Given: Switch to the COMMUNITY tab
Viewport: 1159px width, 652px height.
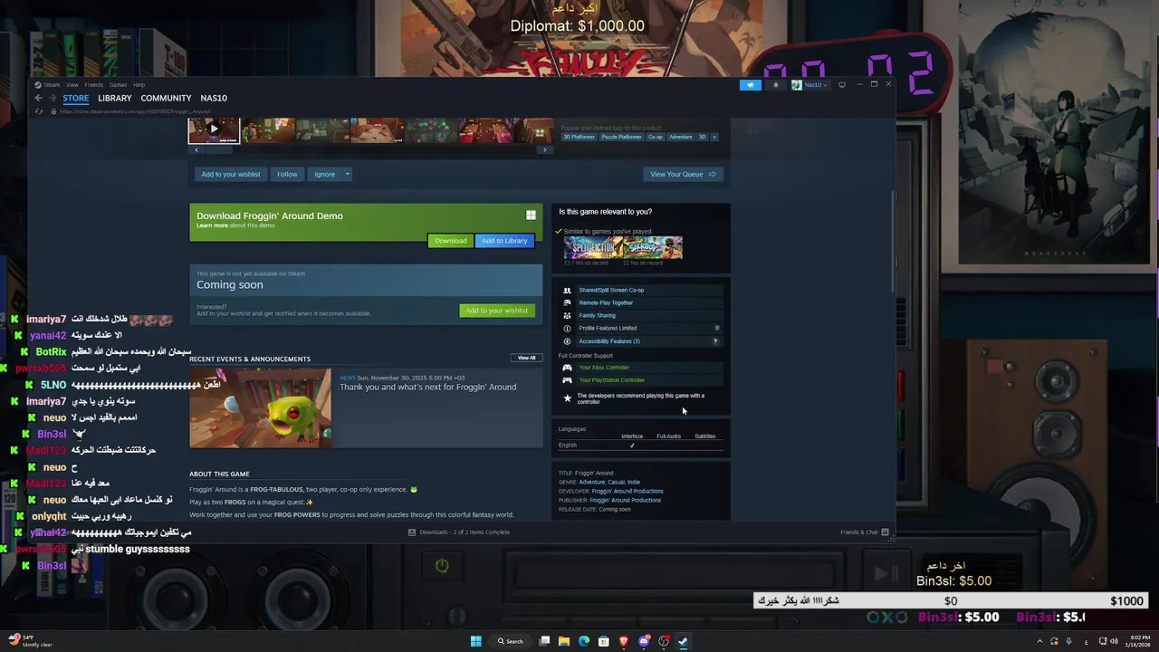Looking at the screenshot, I should [166, 98].
